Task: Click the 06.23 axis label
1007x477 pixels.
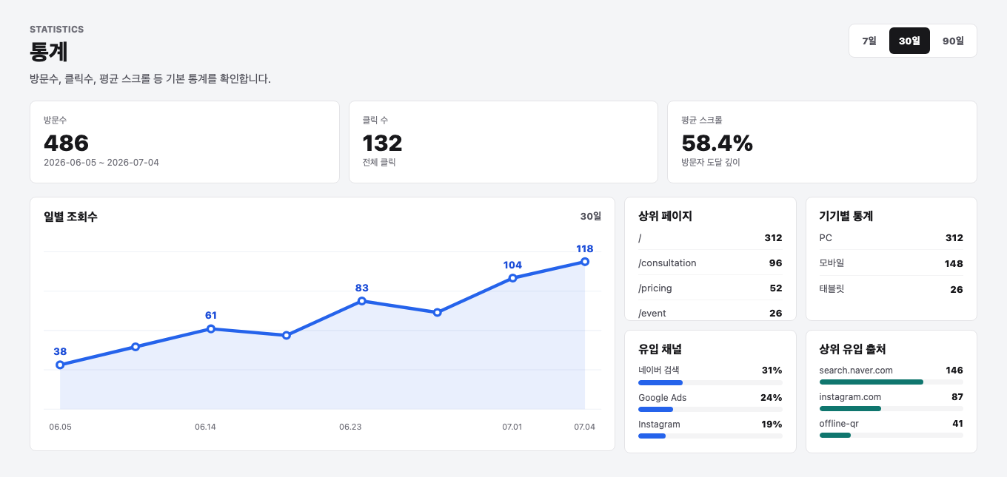Action: (350, 427)
